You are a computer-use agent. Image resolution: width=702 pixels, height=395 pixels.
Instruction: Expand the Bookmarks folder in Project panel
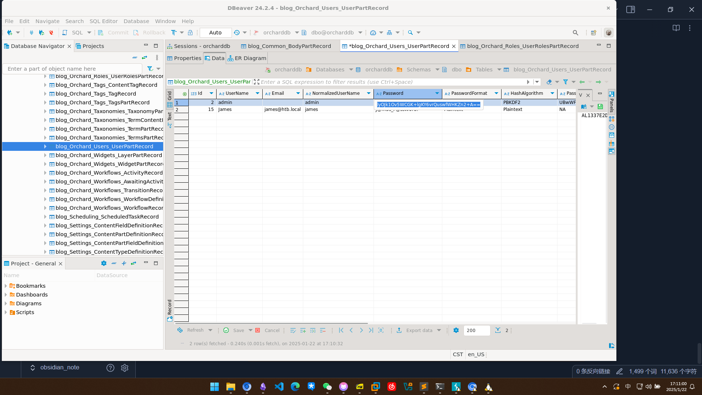6,286
